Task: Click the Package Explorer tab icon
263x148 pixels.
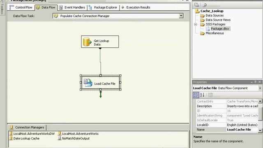Action: click(x=90, y=7)
